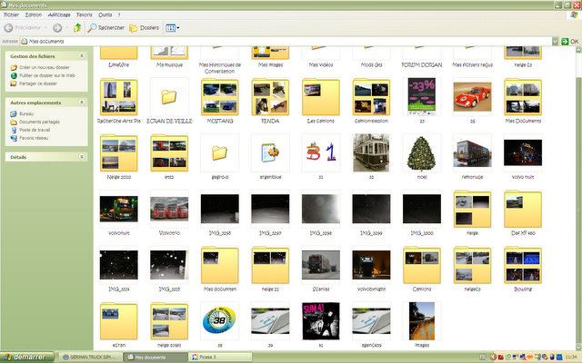Click Créer un nouveau dossier

point(45,67)
